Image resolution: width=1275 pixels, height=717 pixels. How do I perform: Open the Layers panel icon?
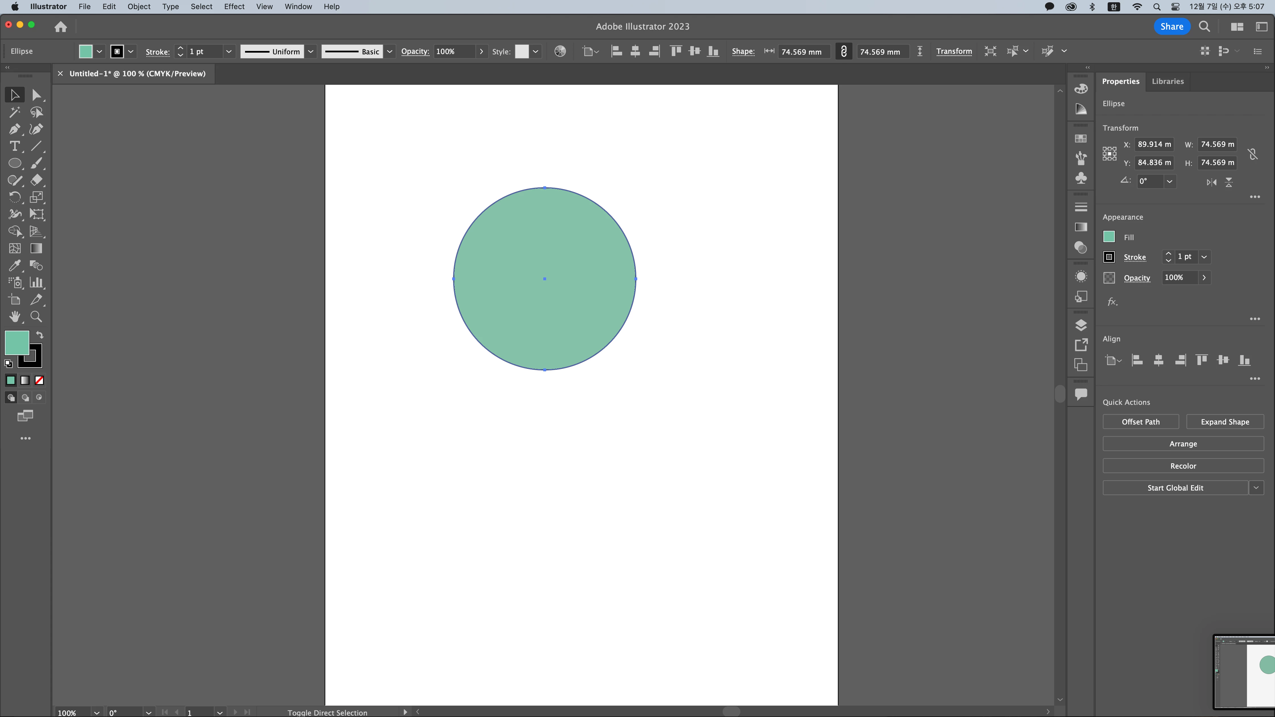click(1081, 325)
